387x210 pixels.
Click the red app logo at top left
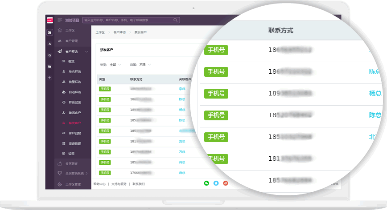49,20
